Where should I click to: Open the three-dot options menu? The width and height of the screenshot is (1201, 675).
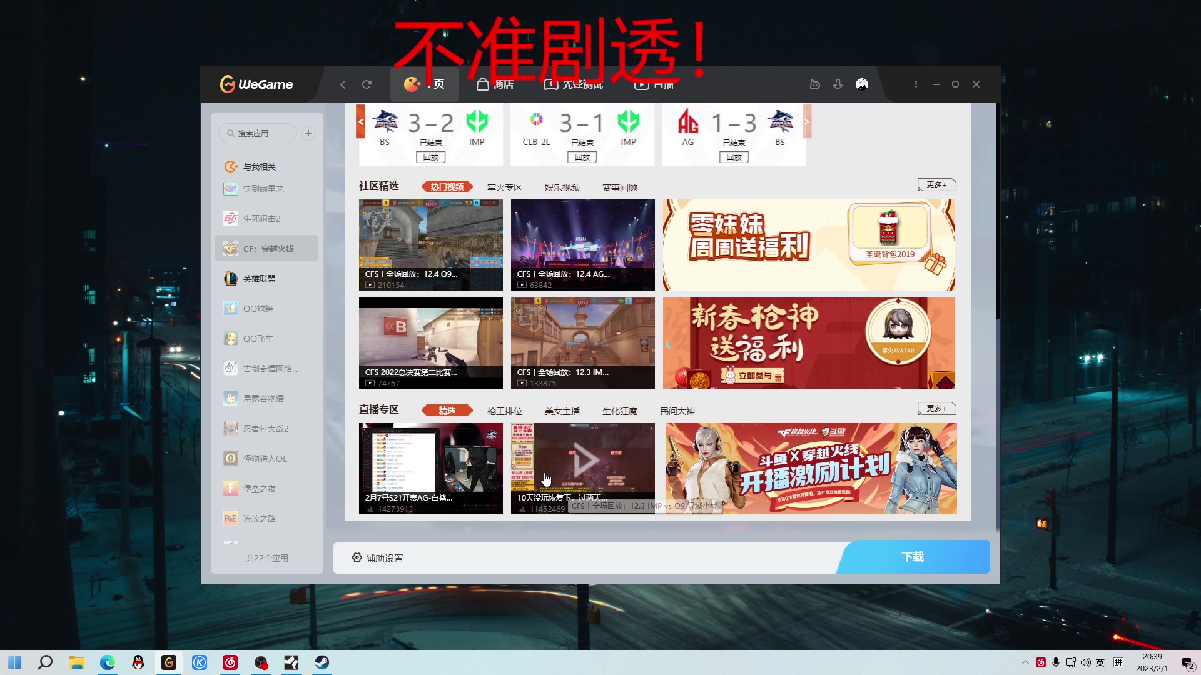(x=915, y=84)
